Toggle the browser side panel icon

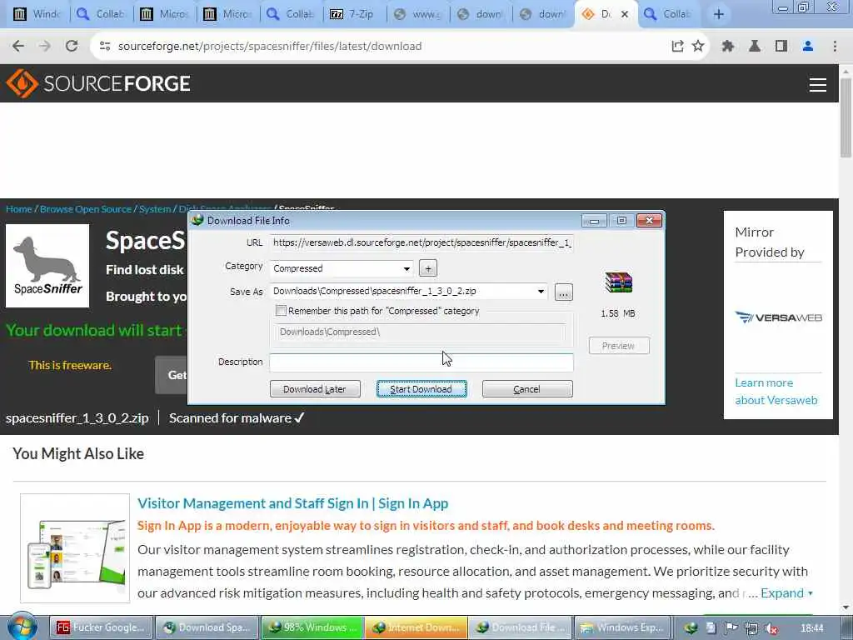click(781, 47)
